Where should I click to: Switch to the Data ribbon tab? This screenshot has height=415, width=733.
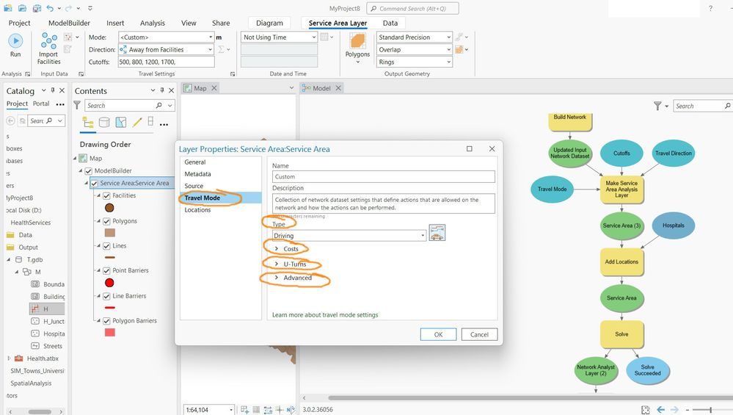pos(390,23)
